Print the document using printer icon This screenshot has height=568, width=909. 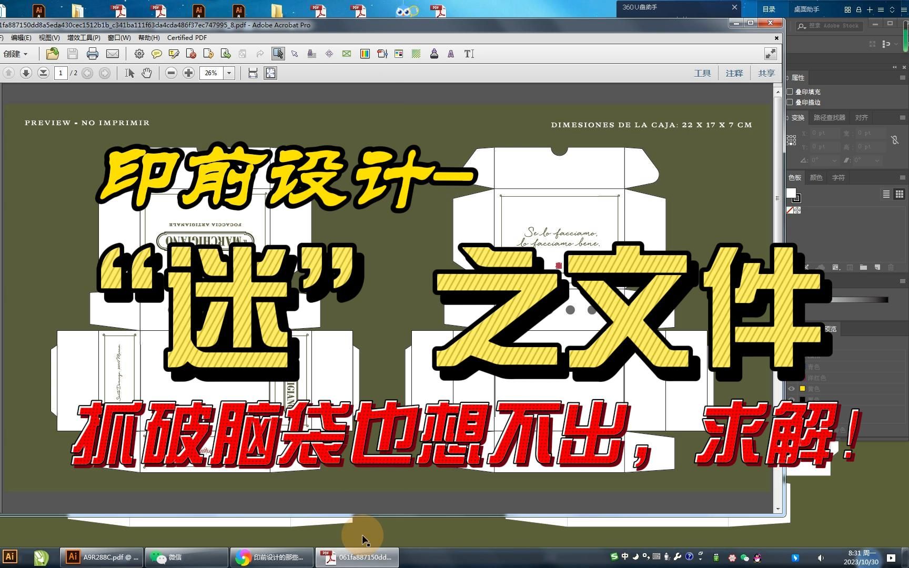(x=93, y=54)
